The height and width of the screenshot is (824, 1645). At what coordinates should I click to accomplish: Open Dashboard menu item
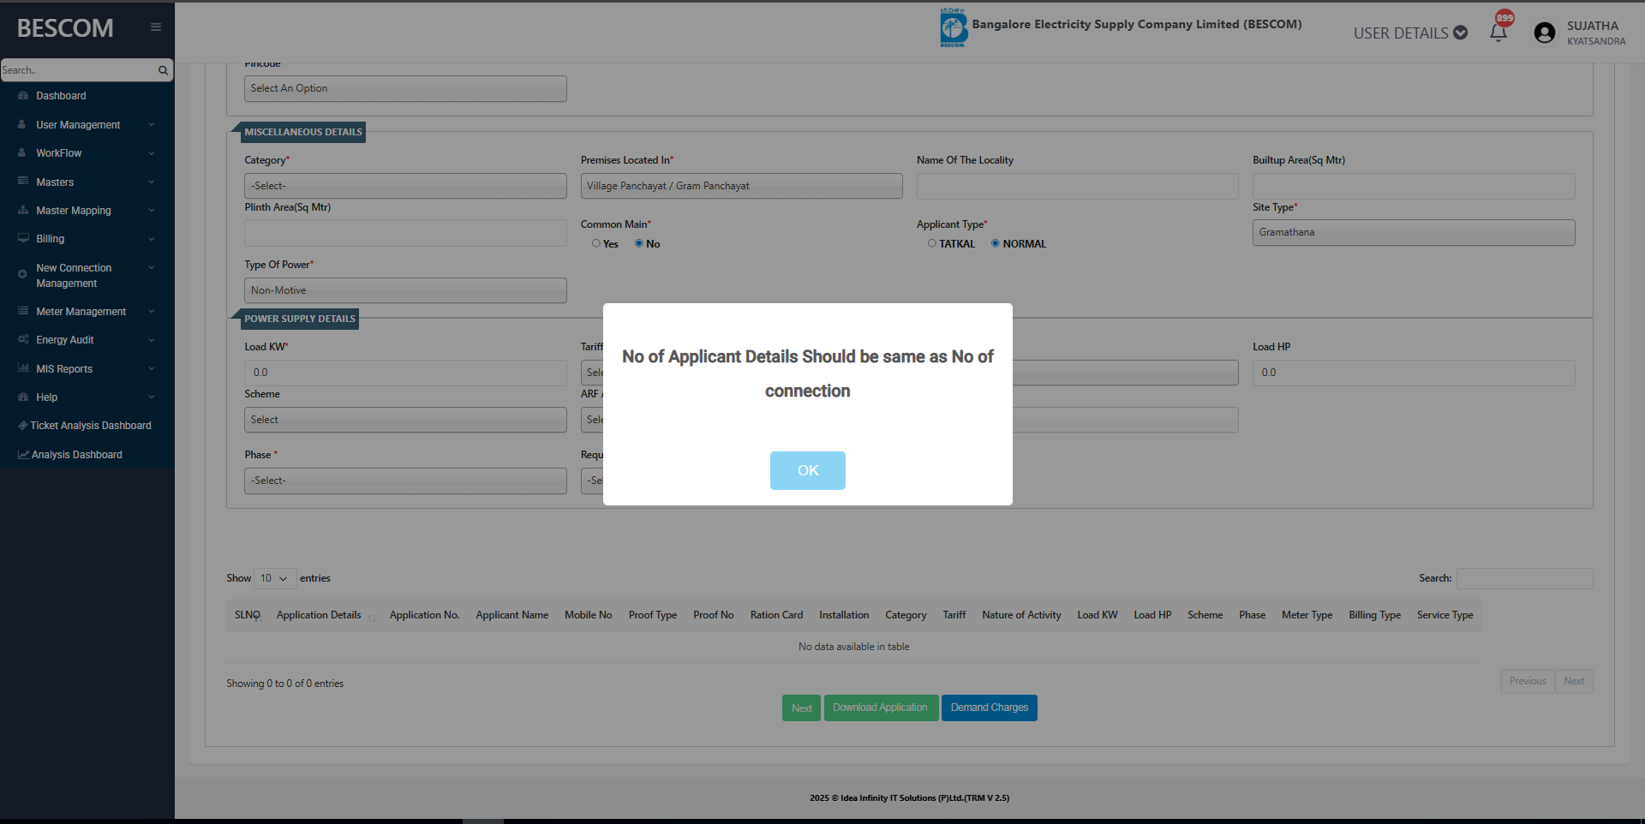(x=61, y=96)
